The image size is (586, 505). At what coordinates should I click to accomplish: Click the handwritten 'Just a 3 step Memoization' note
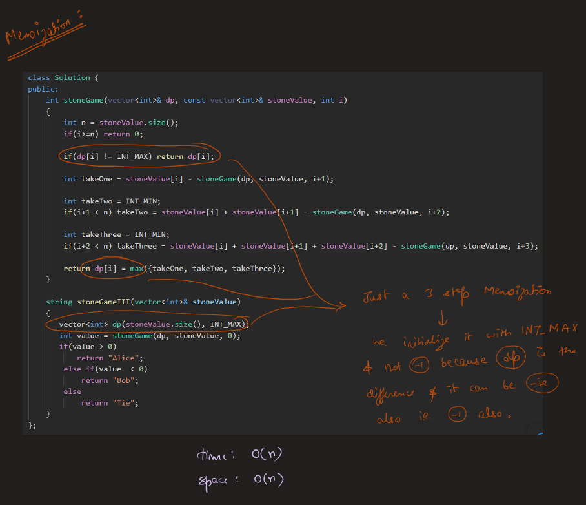(x=457, y=295)
